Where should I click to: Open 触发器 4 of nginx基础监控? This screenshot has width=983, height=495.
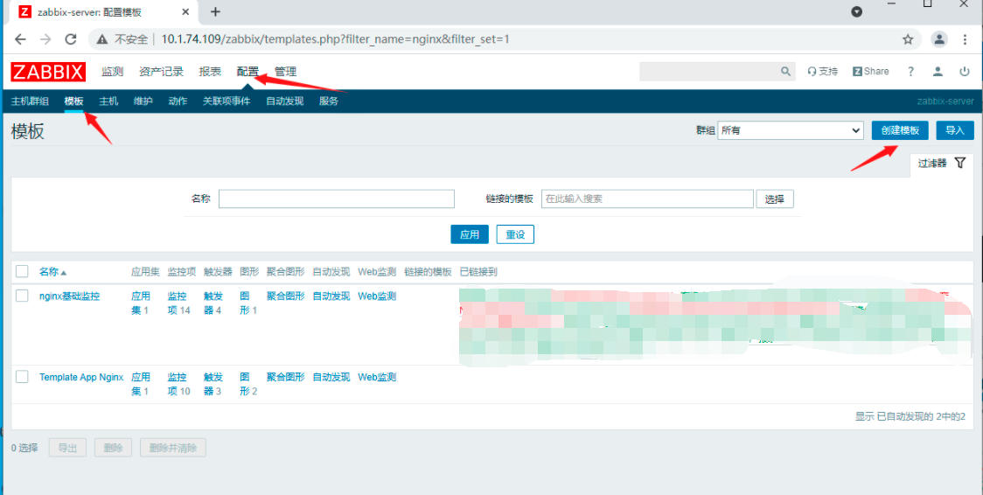213,303
